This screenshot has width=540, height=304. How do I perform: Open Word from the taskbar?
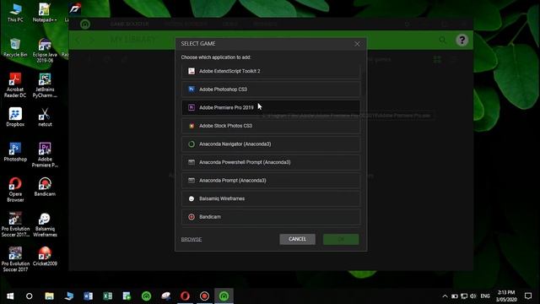(88, 296)
